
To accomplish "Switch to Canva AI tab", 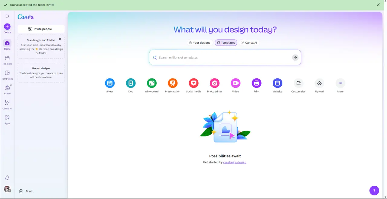I will (x=249, y=43).
